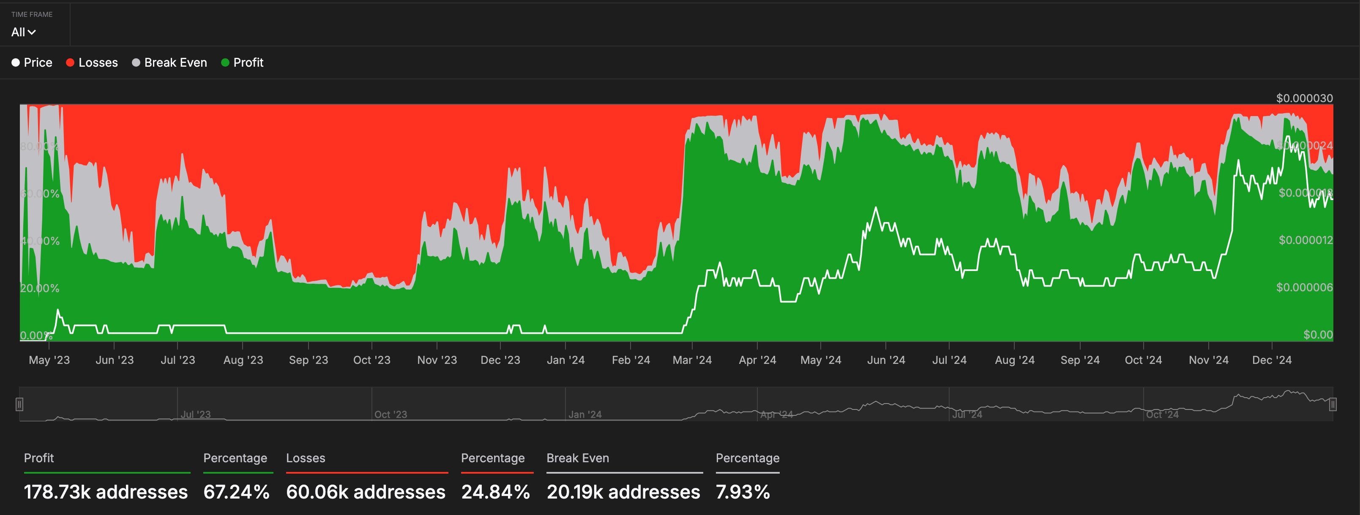Click the white Price legend dot

click(x=16, y=63)
